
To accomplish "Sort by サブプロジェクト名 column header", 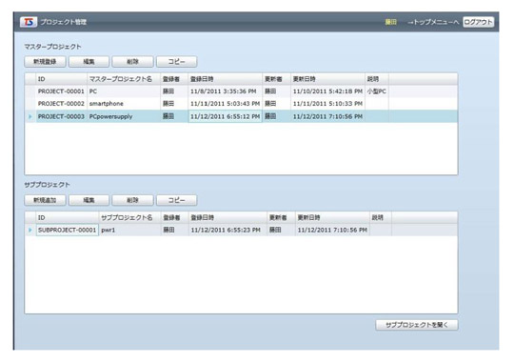I will 129,217.
